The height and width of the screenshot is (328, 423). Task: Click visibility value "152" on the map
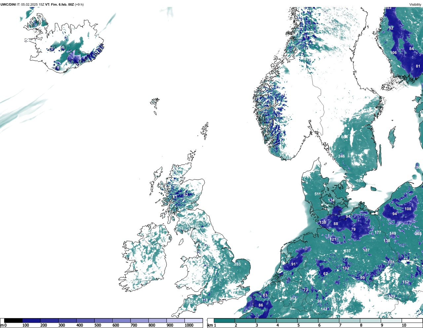(406, 282)
